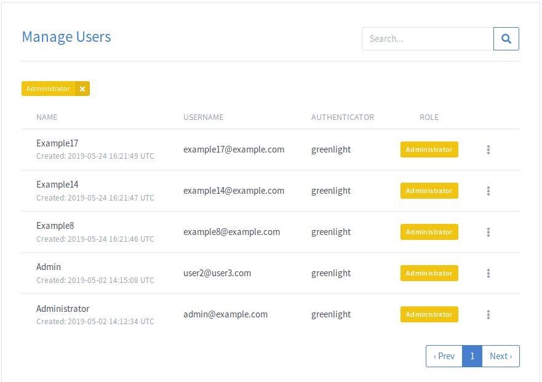Image resolution: width=542 pixels, height=382 pixels.
Task: Click the Administrator role badge for Example8
Action: click(x=429, y=232)
